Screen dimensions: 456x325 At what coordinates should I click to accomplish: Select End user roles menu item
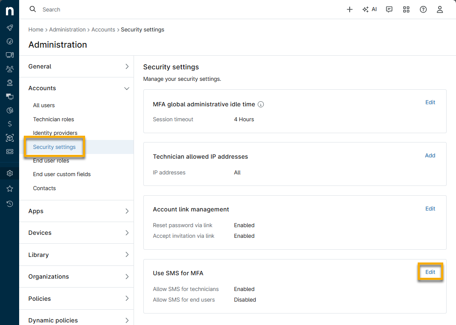click(x=51, y=161)
